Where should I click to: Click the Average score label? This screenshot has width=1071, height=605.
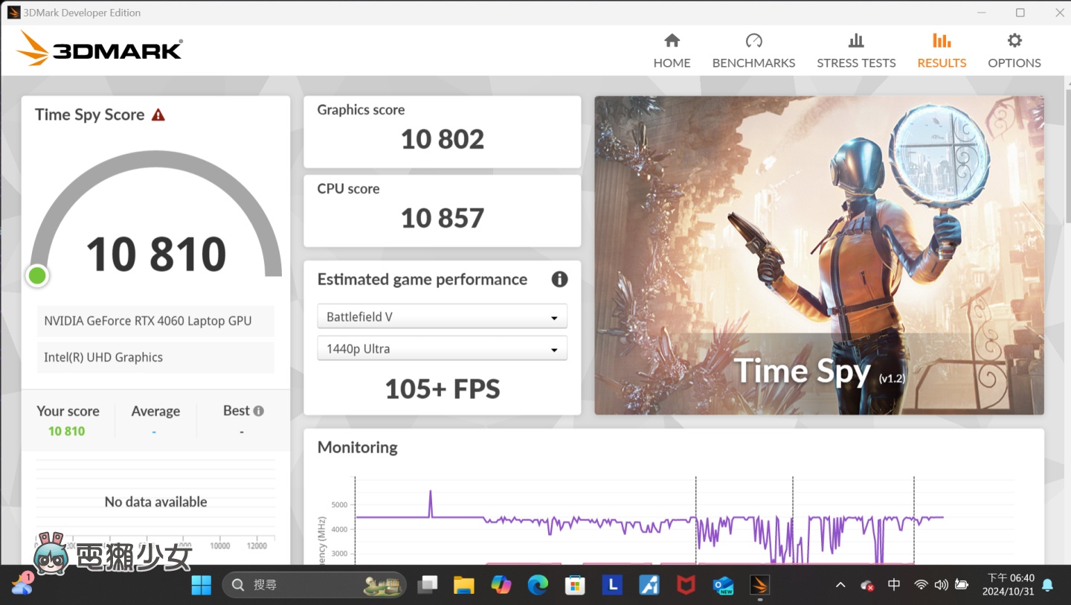(155, 411)
